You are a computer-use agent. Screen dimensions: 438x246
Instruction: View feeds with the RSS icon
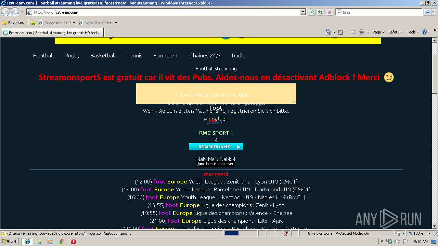pyautogui.click(x=340, y=32)
